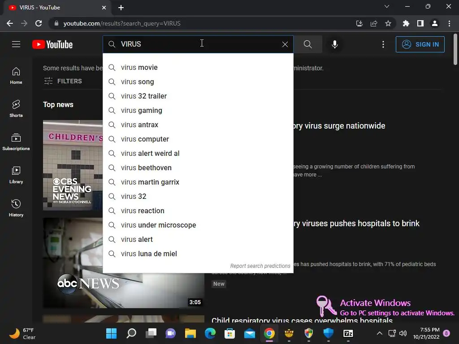Open 'Child respiratory virus cases' video title
The height and width of the screenshot is (344, 459).
pyautogui.click(x=302, y=320)
